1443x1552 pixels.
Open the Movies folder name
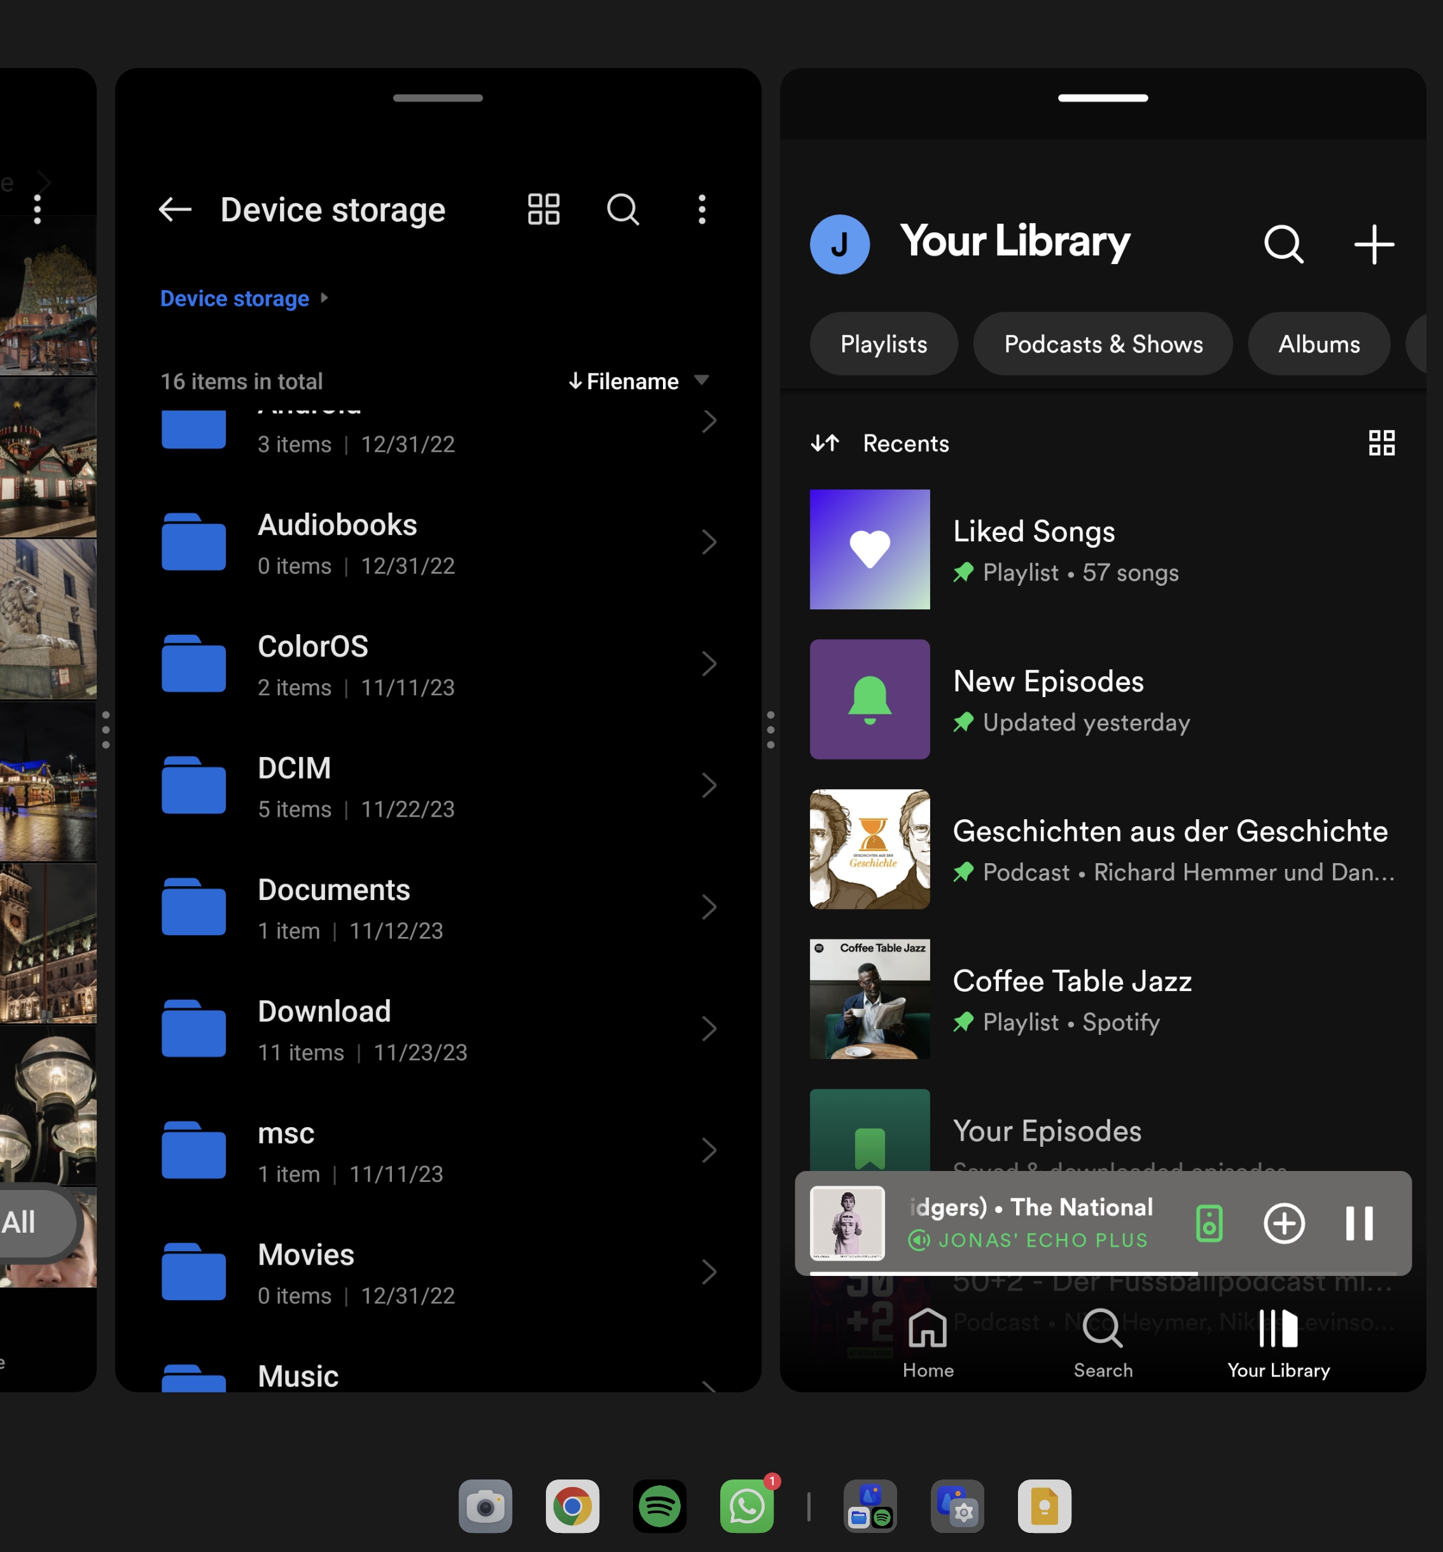[x=306, y=1254]
